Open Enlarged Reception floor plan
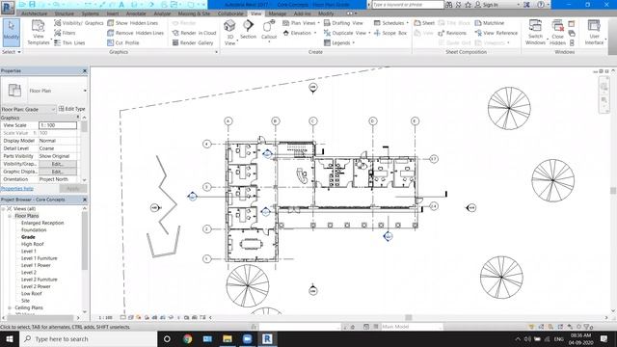Screen dimensions: 617x347 tap(42, 223)
